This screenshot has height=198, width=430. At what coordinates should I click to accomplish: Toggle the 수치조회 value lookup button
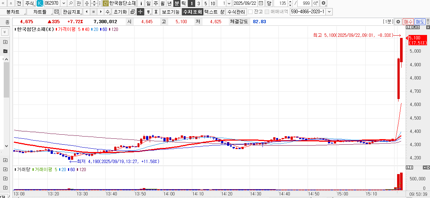tap(192, 12)
